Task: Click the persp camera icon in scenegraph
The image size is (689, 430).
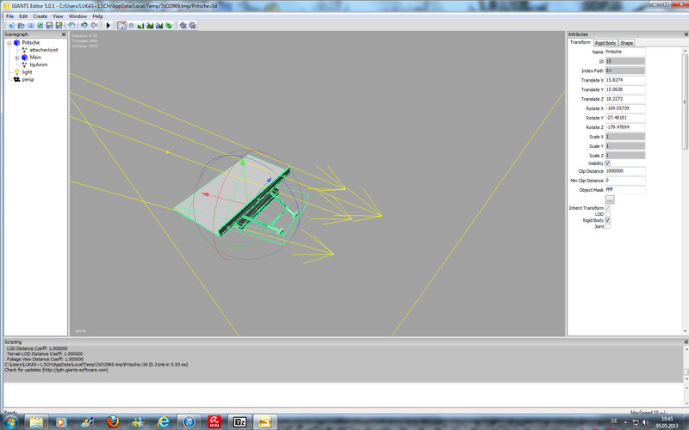Action: point(16,79)
